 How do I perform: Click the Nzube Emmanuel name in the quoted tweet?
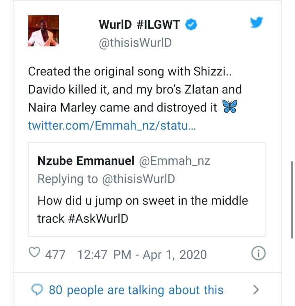point(86,161)
